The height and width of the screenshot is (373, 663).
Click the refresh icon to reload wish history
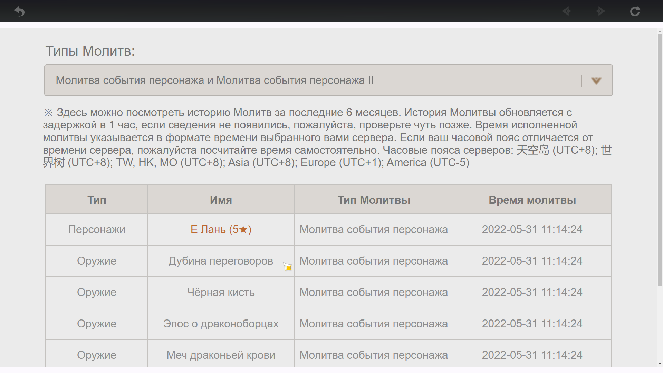point(636,11)
